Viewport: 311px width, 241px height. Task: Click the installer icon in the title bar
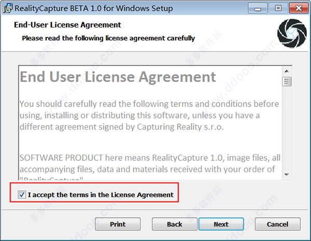pyautogui.click(x=8, y=8)
